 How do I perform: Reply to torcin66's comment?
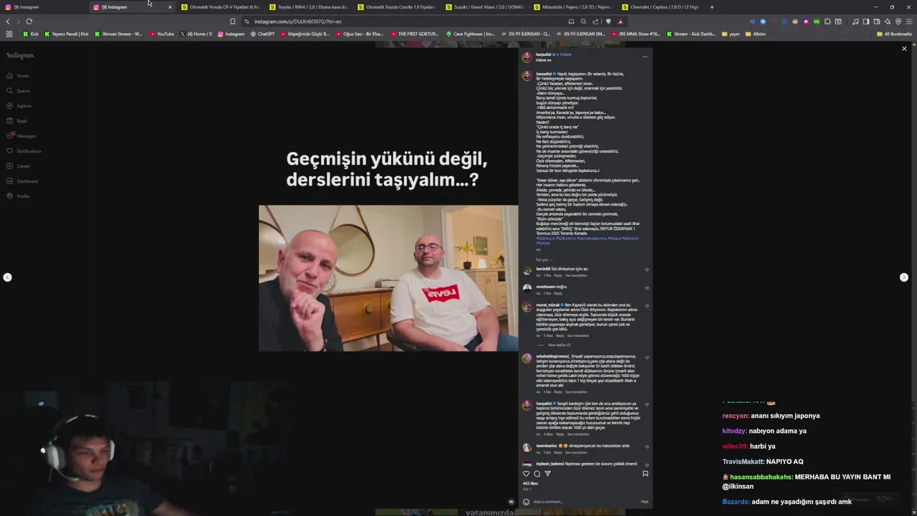558,275
